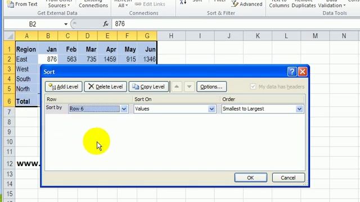
Task: Click the Add Level button
Action: (64, 87)
